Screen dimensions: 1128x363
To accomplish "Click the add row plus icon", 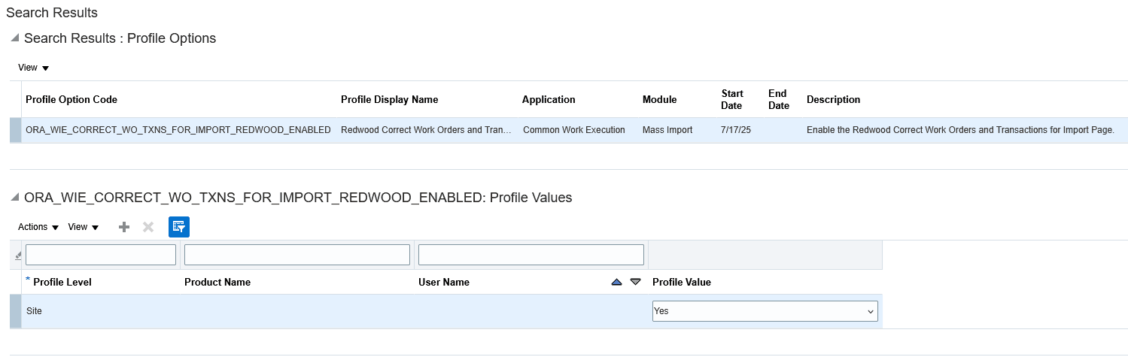I will [124, 227].
